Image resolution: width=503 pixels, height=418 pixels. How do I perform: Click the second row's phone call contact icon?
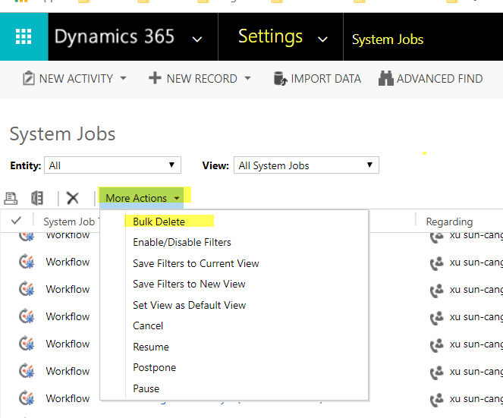[437, 263]
